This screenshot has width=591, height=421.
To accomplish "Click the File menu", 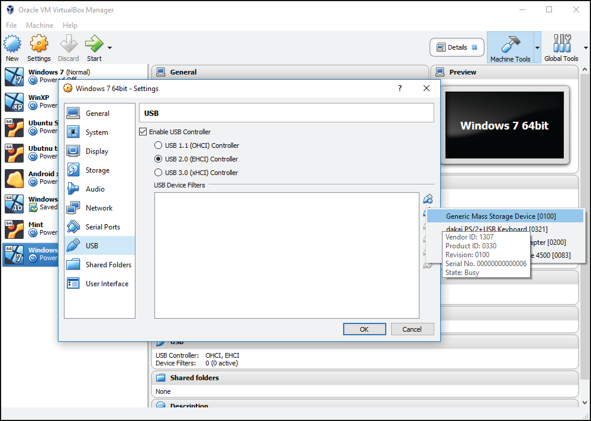I will coord(11,25).
